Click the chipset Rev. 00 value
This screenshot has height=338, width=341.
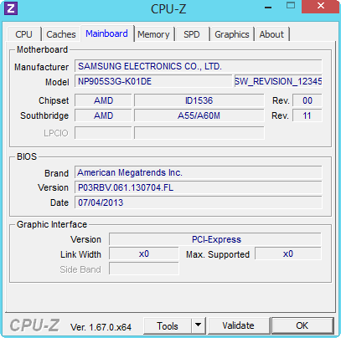pos(307,100)
